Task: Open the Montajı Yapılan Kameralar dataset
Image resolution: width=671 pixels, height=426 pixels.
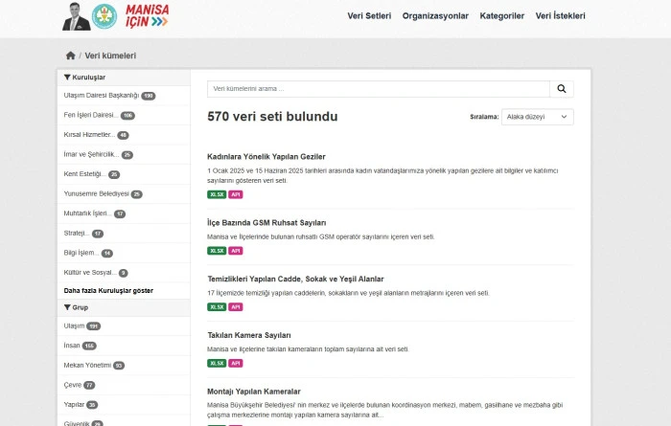Action: (254, 392)
